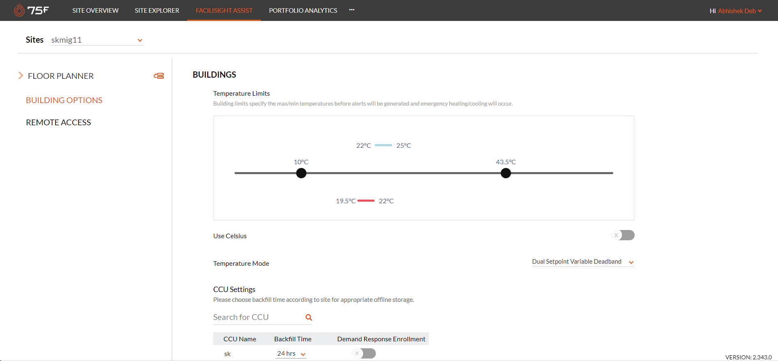This screenshot has height=361, width=778.
Task: Open the three-dots overflow menu
Action: (352, 10)
